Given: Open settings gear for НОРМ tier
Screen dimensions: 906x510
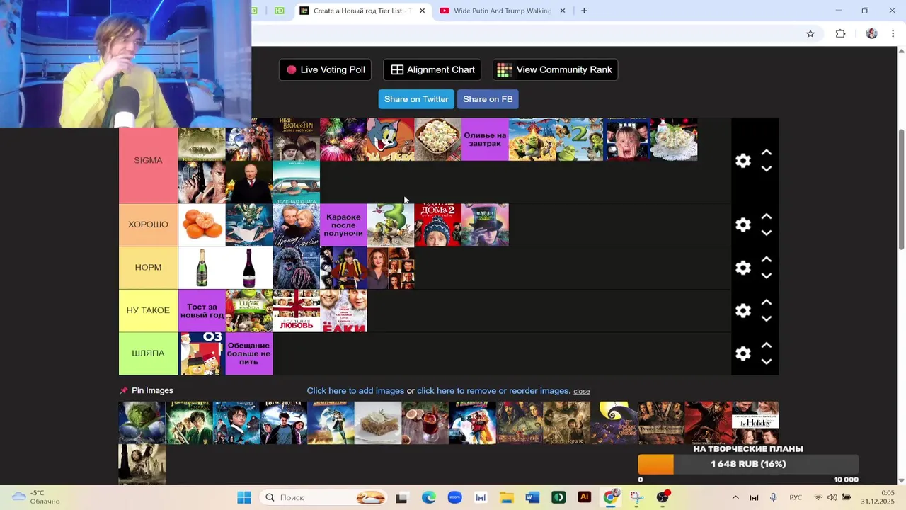Looking at the screenshot, I should [x=742, y=268].
